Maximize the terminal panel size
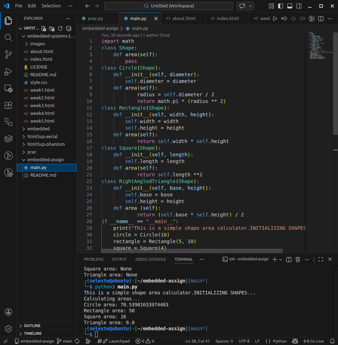This screenshot has width=338, height=345. point(321,259)
